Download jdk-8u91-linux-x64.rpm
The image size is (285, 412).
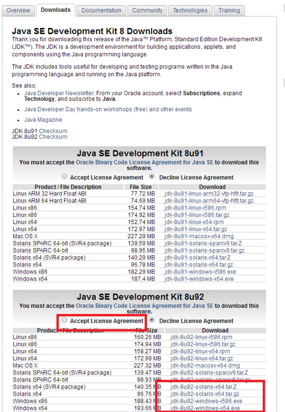(194, 222)
